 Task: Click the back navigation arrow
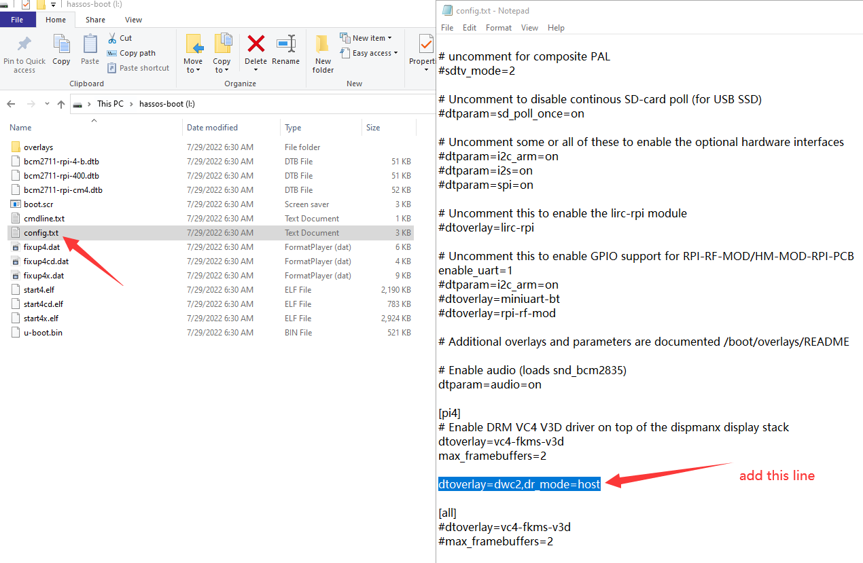[x=11, y=104]
